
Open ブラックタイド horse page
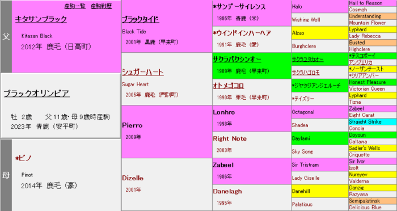click(141, 19)
